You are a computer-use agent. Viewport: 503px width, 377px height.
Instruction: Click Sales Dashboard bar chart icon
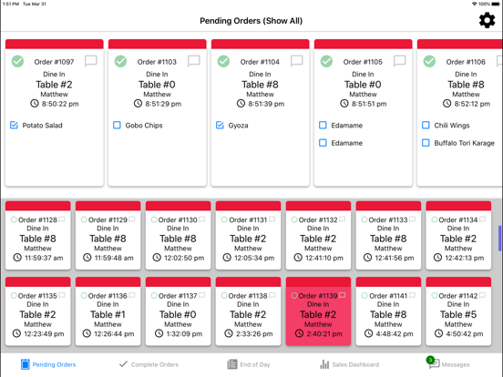click(x=324, y=364)
